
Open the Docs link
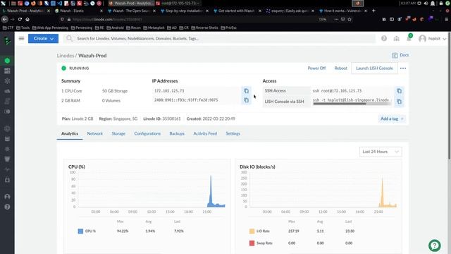[400, 55]
